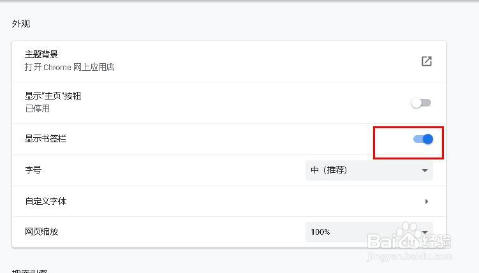Viewport: 479px width, 273px height.
Task: Disable the 显示书签栏 toggle switch
Action: (x=423, y=139)
